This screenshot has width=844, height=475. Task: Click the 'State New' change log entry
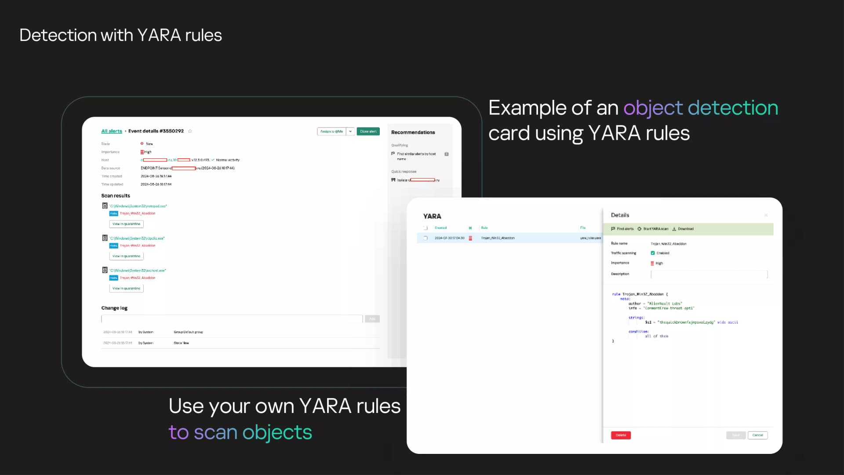(181, 343)
